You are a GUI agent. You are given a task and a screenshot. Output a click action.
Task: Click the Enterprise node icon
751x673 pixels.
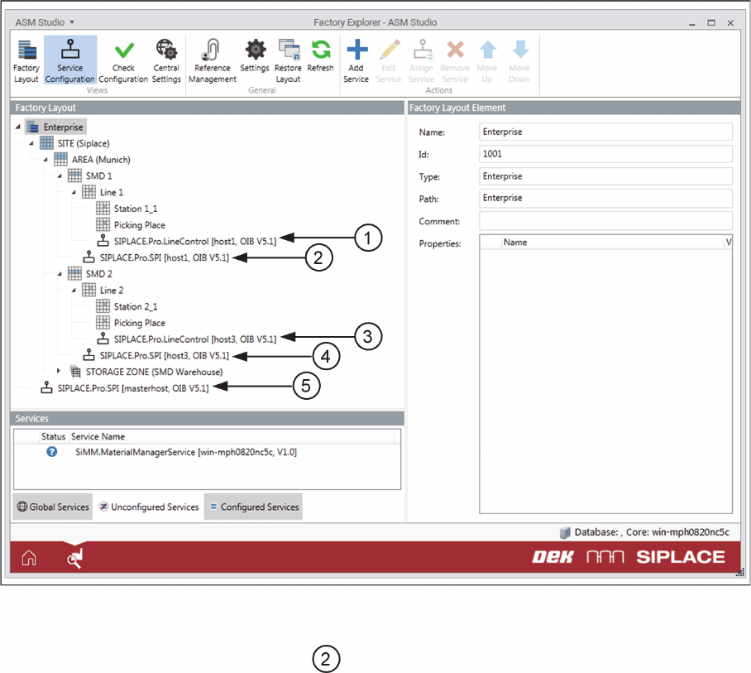coord(32,127)
